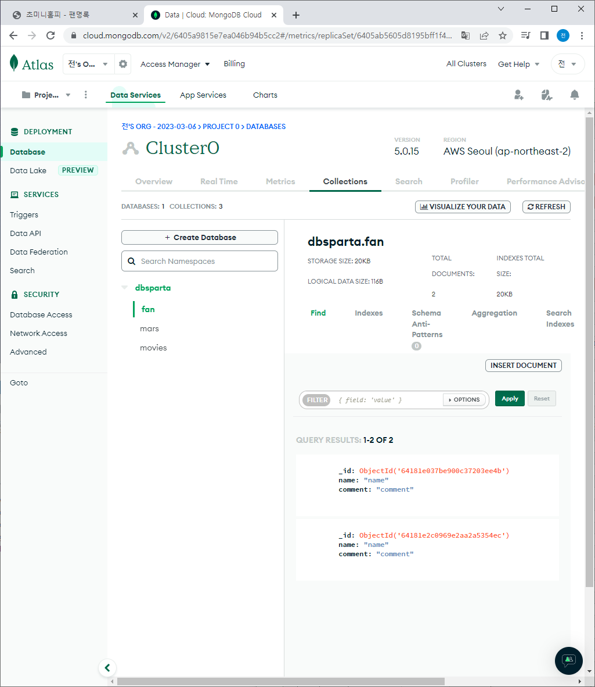Open Chrome three-dot menu

click(582, 35)
